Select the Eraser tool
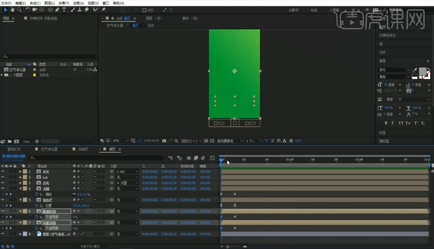The height and width of the screenshot is (249, 434). pyautogui.click(x=87, y=10)
